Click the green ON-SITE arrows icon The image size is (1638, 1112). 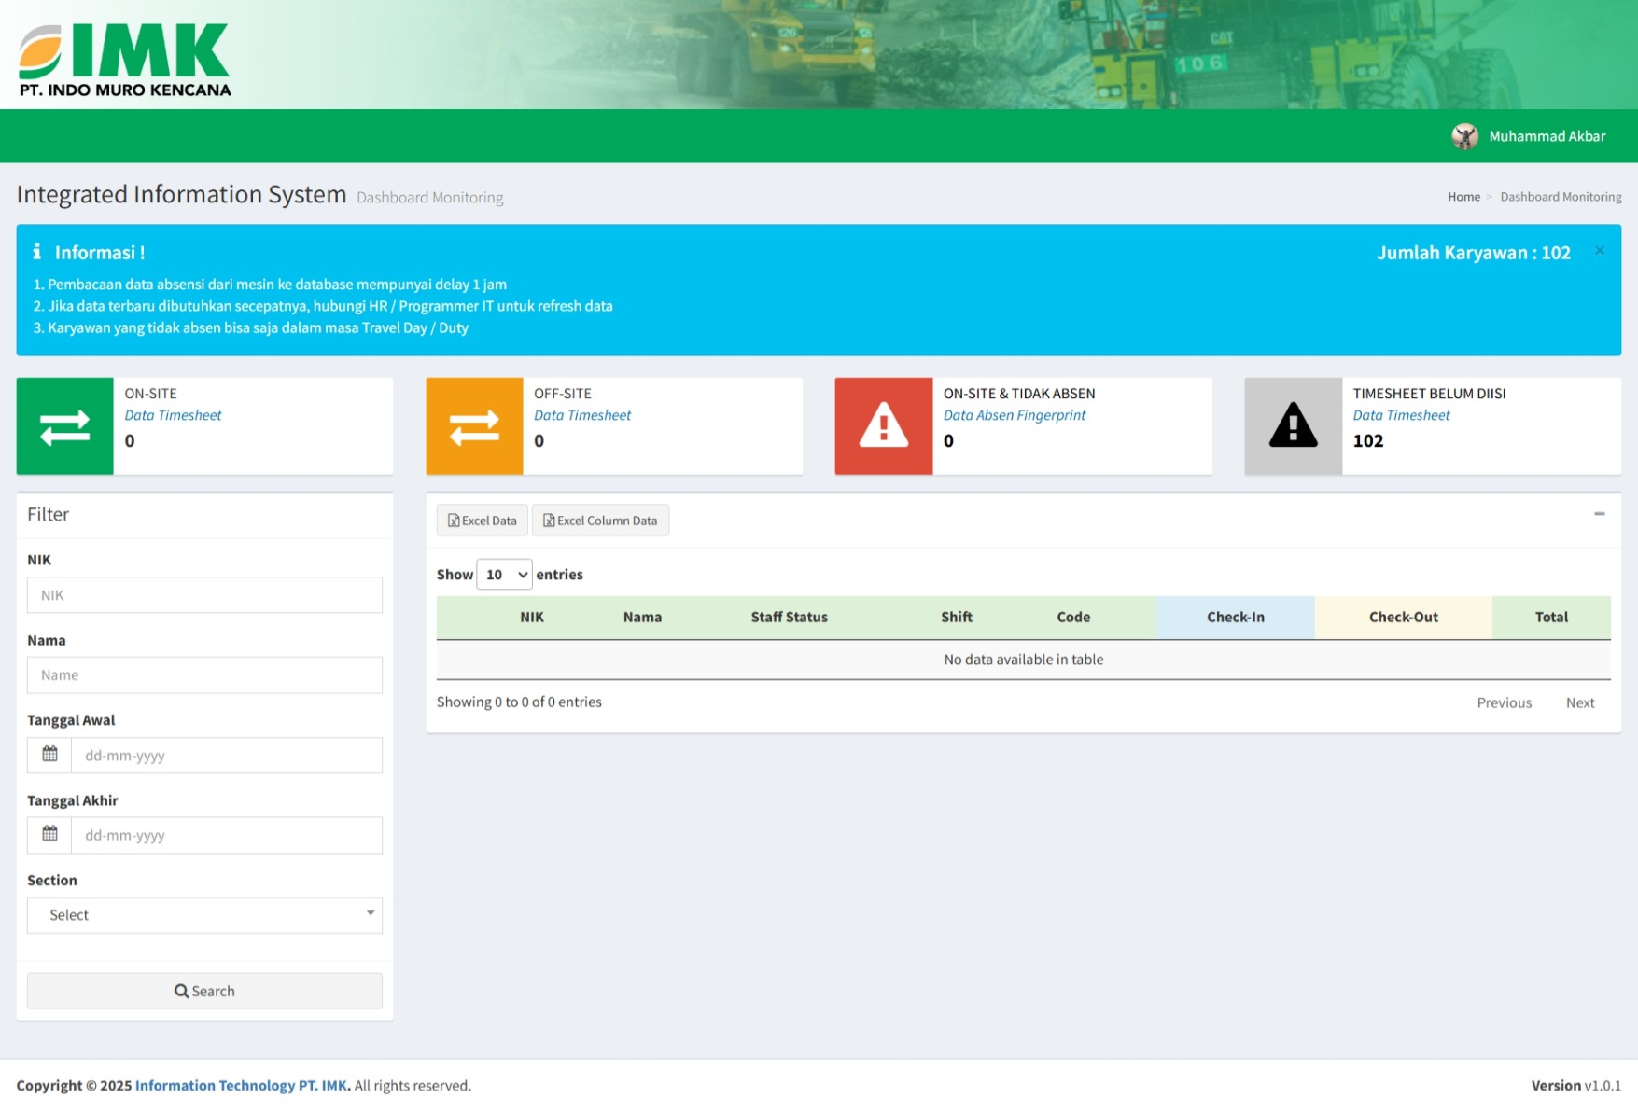tap(64, 426)
